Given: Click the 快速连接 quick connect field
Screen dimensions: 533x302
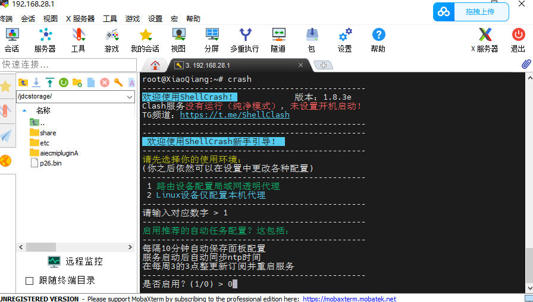Looking at the screenshot, I should pos(68,64).
